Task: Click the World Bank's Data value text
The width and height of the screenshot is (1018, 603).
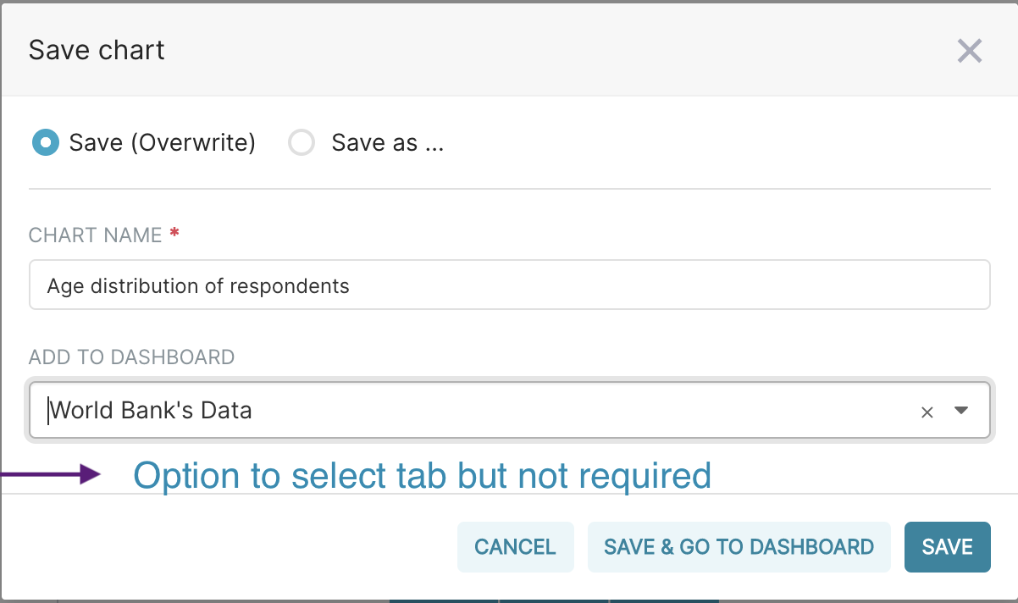Action: coord(151,412)
